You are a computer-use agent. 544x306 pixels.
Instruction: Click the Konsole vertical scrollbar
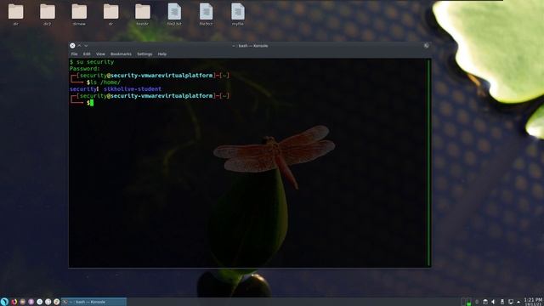428,162
